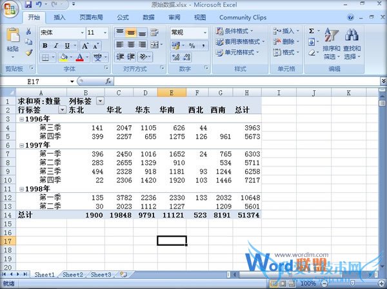The height and width of the screenshot is (289, 387).
Task: Apply cell borders button
Action: pos(45,57)
